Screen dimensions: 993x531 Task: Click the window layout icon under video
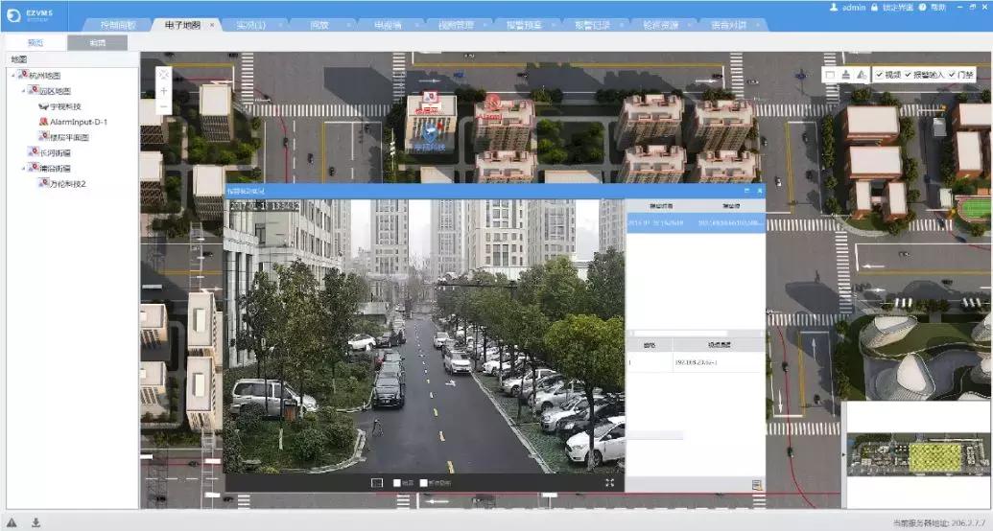pos(377,483)
